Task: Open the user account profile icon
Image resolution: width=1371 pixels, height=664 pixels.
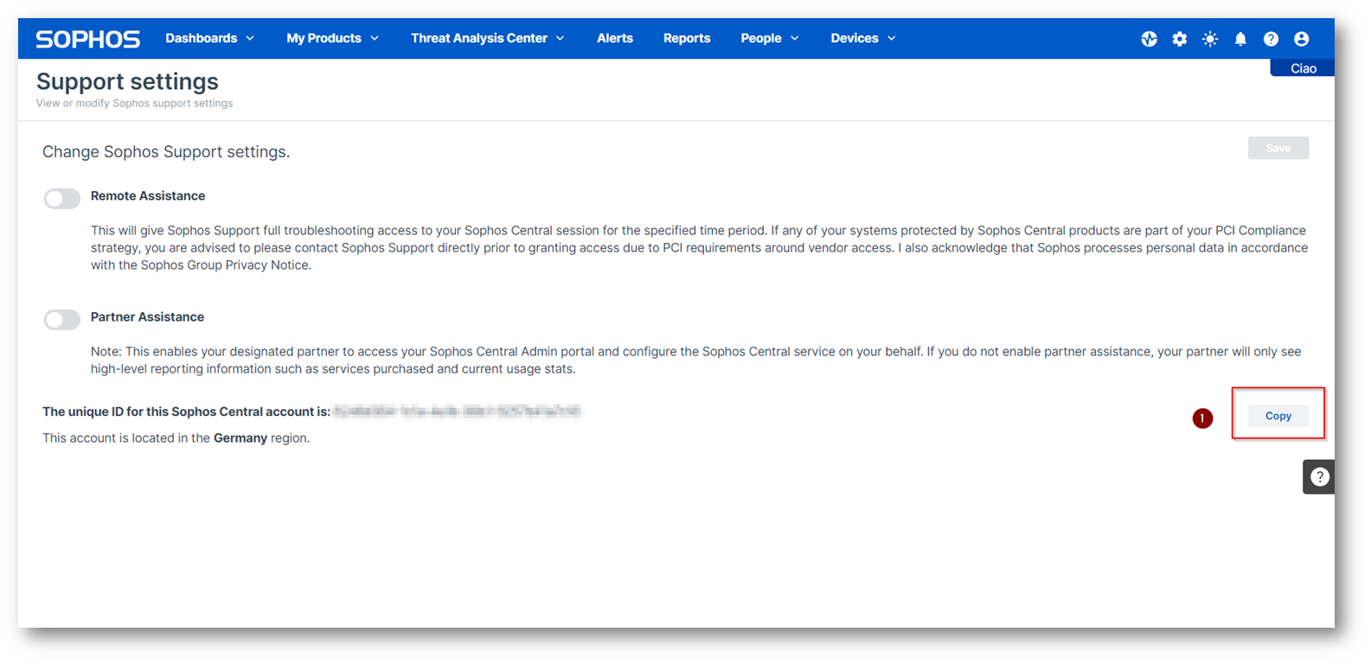Action: pyautogui.click(x=1301, y=39)
